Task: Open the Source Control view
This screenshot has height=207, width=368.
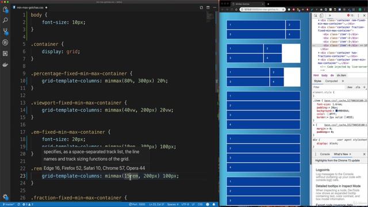Action: [x=5, y=31]
